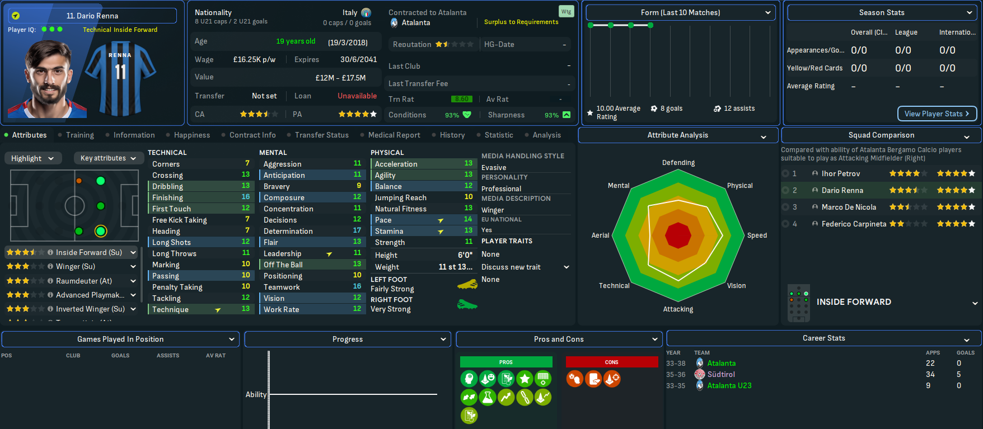Viewport: 983px width, 429px height.
Task: Click the info icon beside Winger (Su)
Action: tap(50, 267)
